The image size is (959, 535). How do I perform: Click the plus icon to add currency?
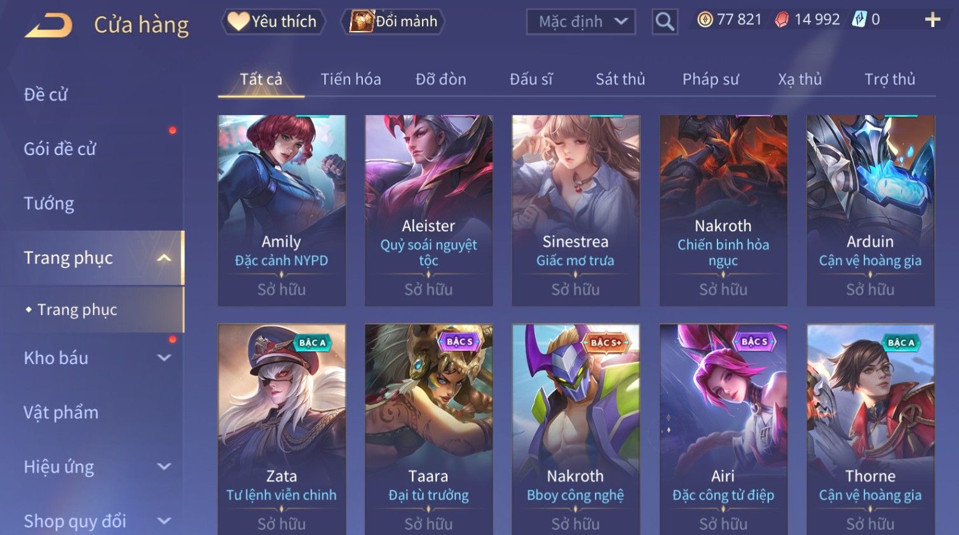pyautogui.click(x=932, y=20)
